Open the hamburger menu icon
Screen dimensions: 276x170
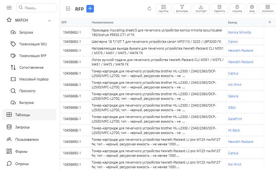9,8
